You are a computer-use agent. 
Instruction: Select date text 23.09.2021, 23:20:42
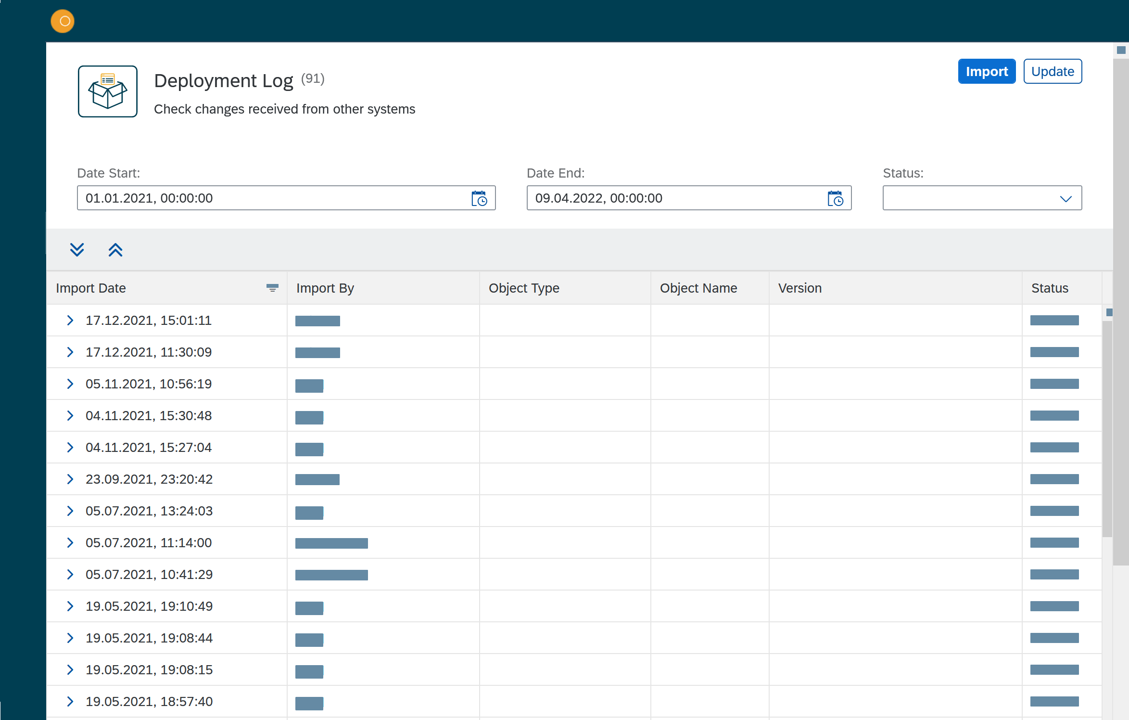[149, 479]
